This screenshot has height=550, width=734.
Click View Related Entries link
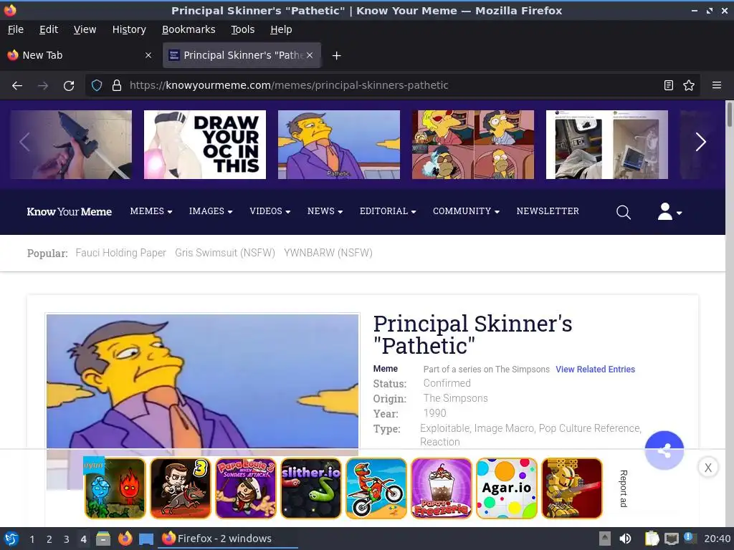[x=595, y=370]
